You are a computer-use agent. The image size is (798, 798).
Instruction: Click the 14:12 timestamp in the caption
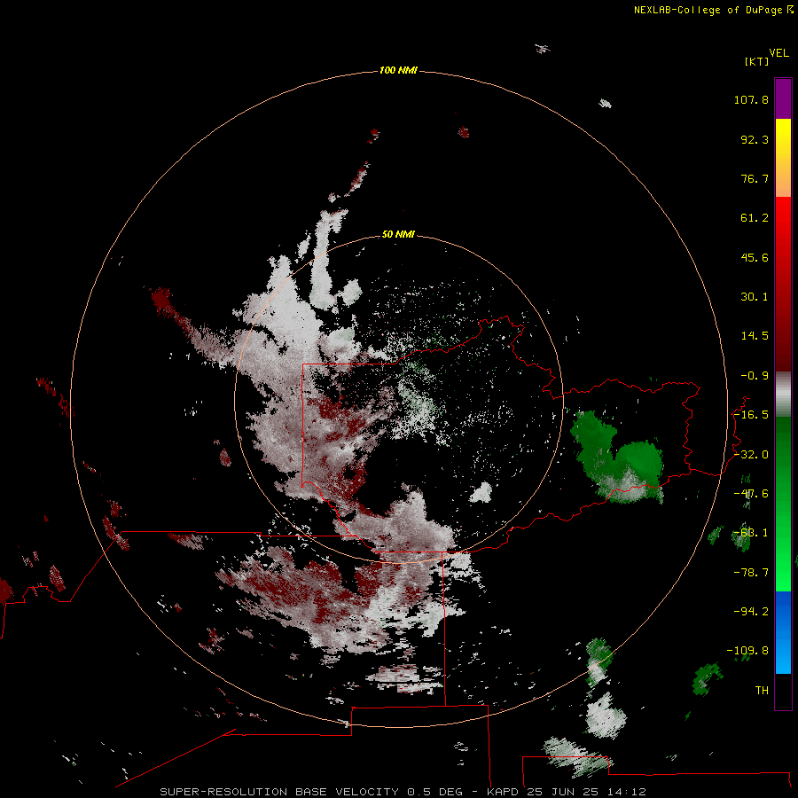pyautogui.click(x=626, y=792)
